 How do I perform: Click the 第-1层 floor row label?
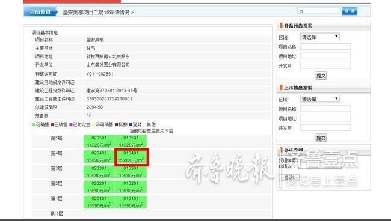57,214
